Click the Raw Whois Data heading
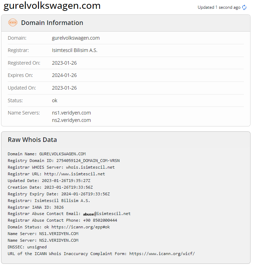The image size is (253, 267). point(32,139)
